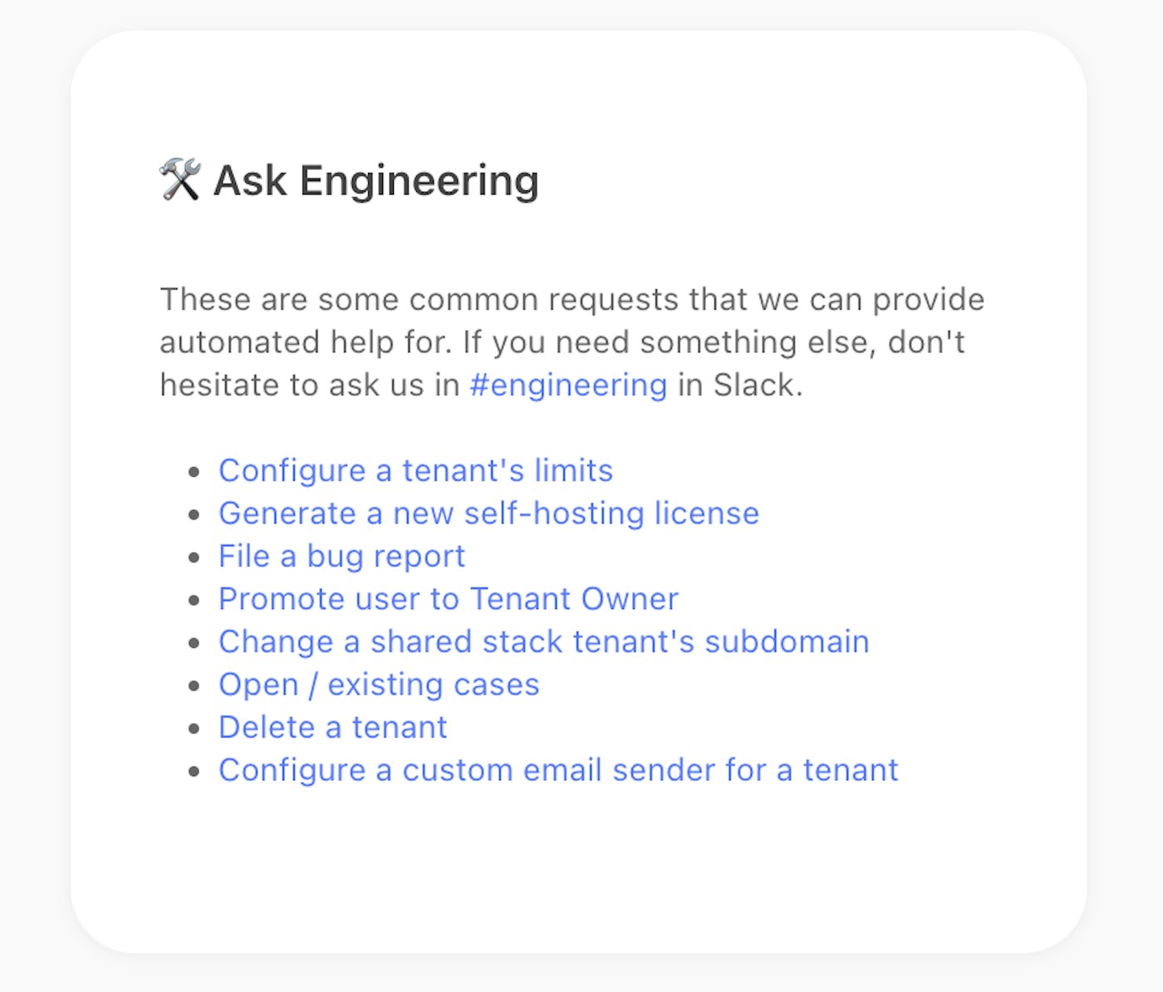The height and width of the screenshot is (992, 1163).
Task: Click the bullet before Generate a new self-hosting license
Action: 194,514
